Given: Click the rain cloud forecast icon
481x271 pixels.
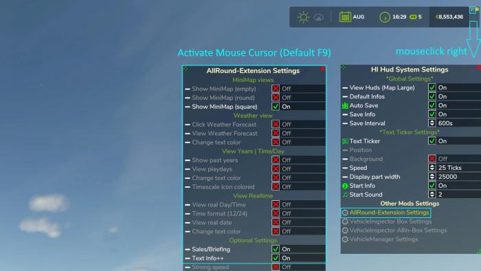Looking at the screenshot, I should 319,17.
